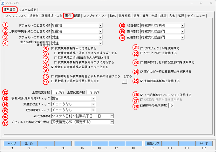This screenshot has width=216, height=152.
Task: Open the 給与前払 tab
Action: pos(124,16)
